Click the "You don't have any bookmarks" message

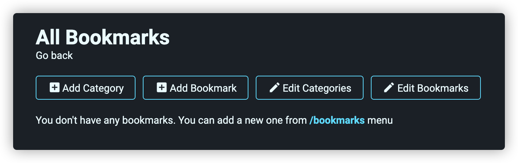[214, 120]
